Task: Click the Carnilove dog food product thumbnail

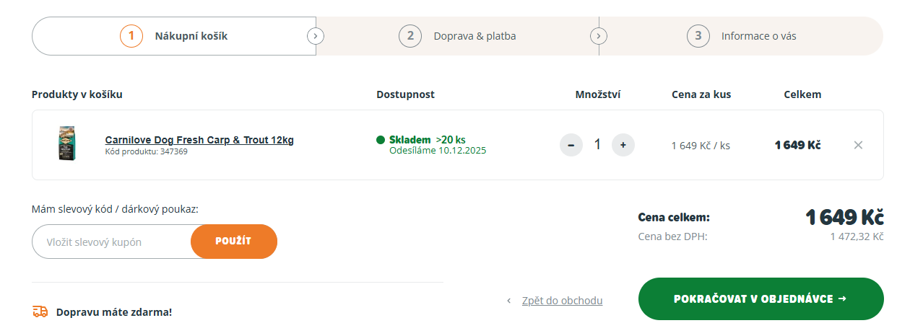Action: 67,143
